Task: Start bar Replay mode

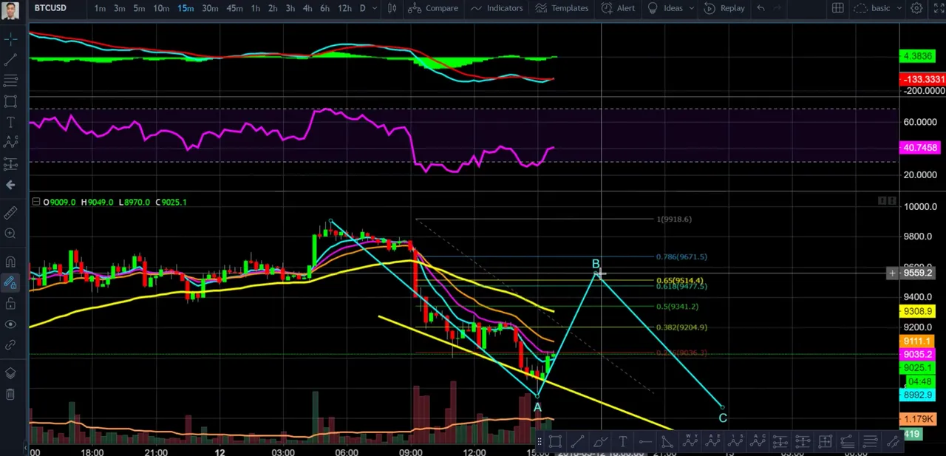Action: tap(724, 8)
